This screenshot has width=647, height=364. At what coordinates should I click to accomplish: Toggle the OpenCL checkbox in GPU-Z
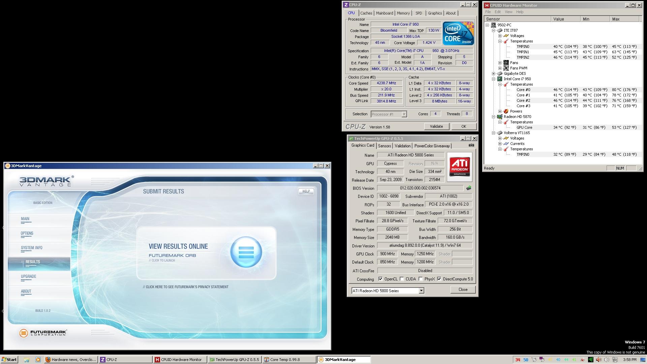[x=380, y=279]
